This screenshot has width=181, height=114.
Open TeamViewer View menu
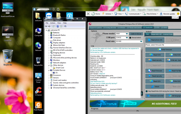click(119, 14)
